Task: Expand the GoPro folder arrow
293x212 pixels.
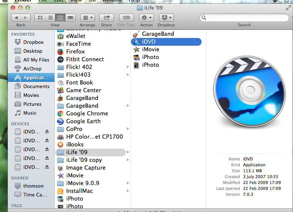Action: coord(128,129)
